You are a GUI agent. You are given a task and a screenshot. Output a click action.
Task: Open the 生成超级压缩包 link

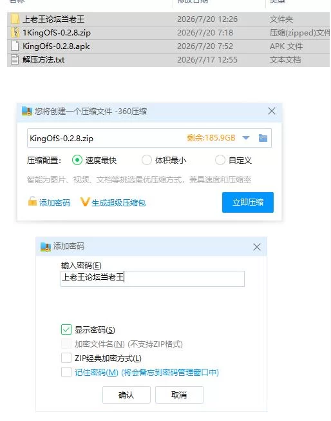coord(118,202)
